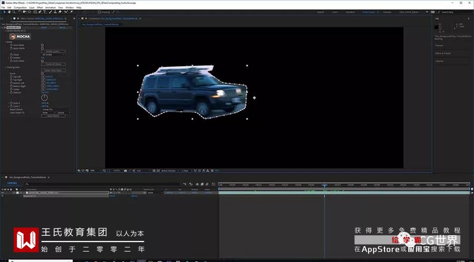Open the Layer menu
474x262 pixels.
click(x=32, y=7)
